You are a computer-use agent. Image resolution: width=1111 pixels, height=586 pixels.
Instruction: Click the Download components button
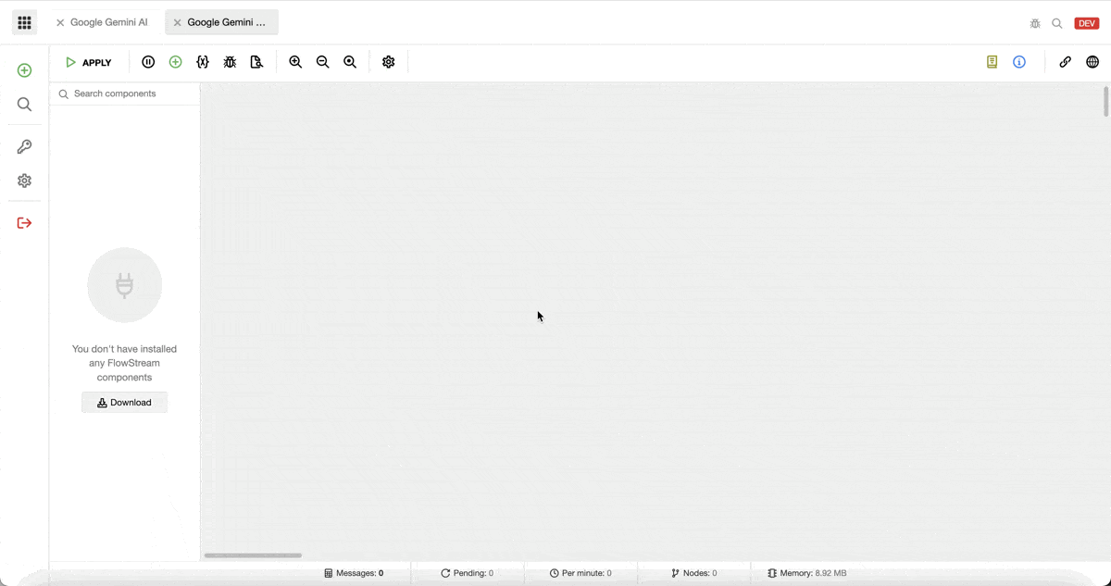pos(124,403)
